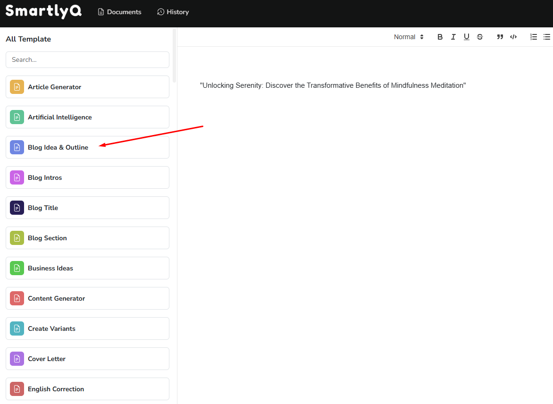Click the generated title text in editor
Viewport: 553px width, 404px height.
coord(333,85)
